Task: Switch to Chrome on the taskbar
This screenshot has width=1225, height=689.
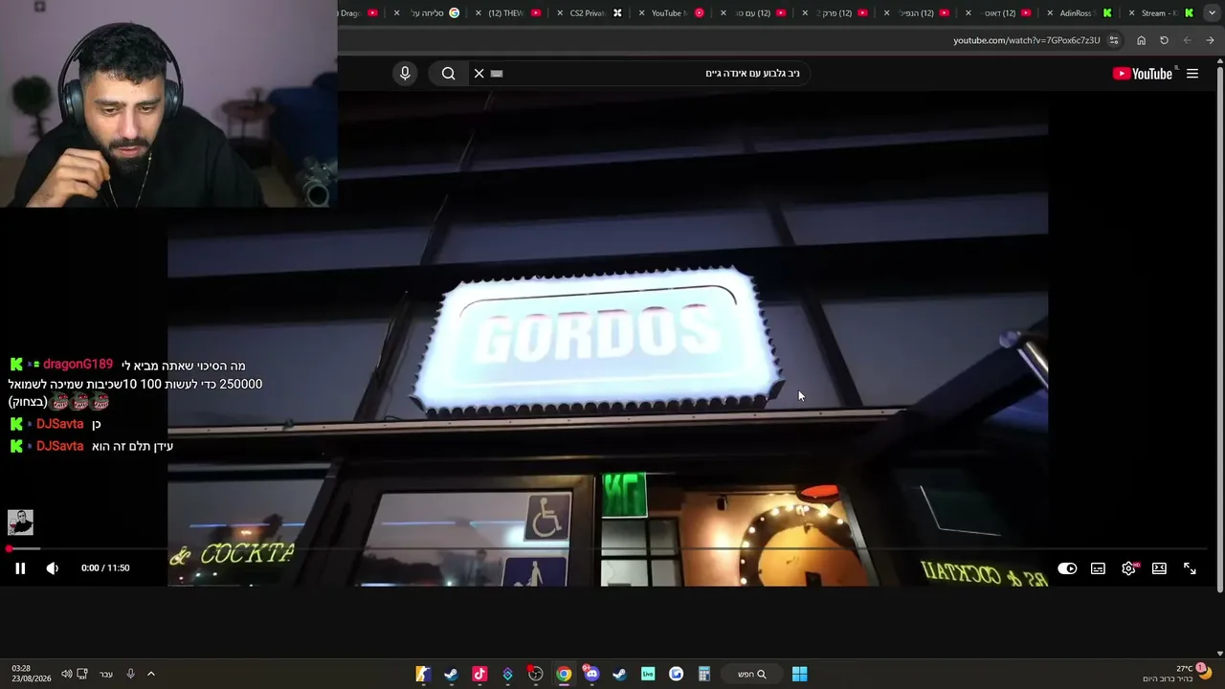Action: pyautogui.click(x=564, y=674)
